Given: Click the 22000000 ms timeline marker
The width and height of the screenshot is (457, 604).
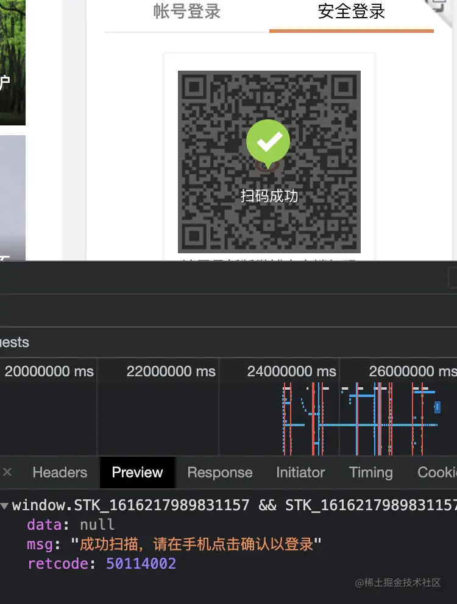Looking at the screenshot, I should tap(171, 371).
